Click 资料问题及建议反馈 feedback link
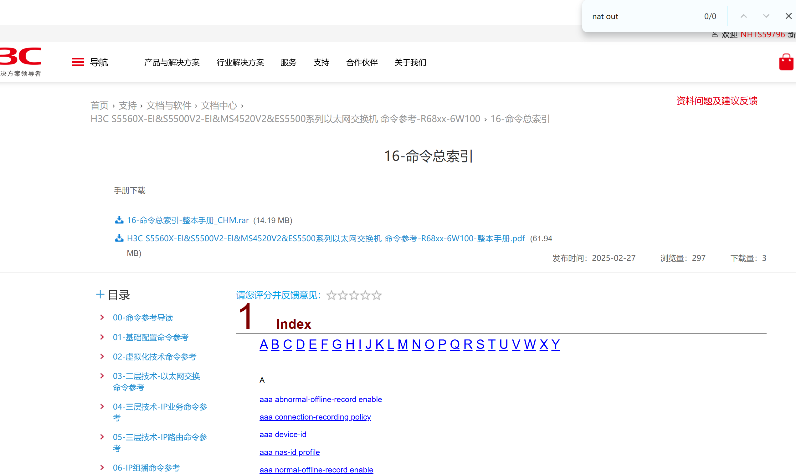796x474 pixels. [x=716, y=101]
